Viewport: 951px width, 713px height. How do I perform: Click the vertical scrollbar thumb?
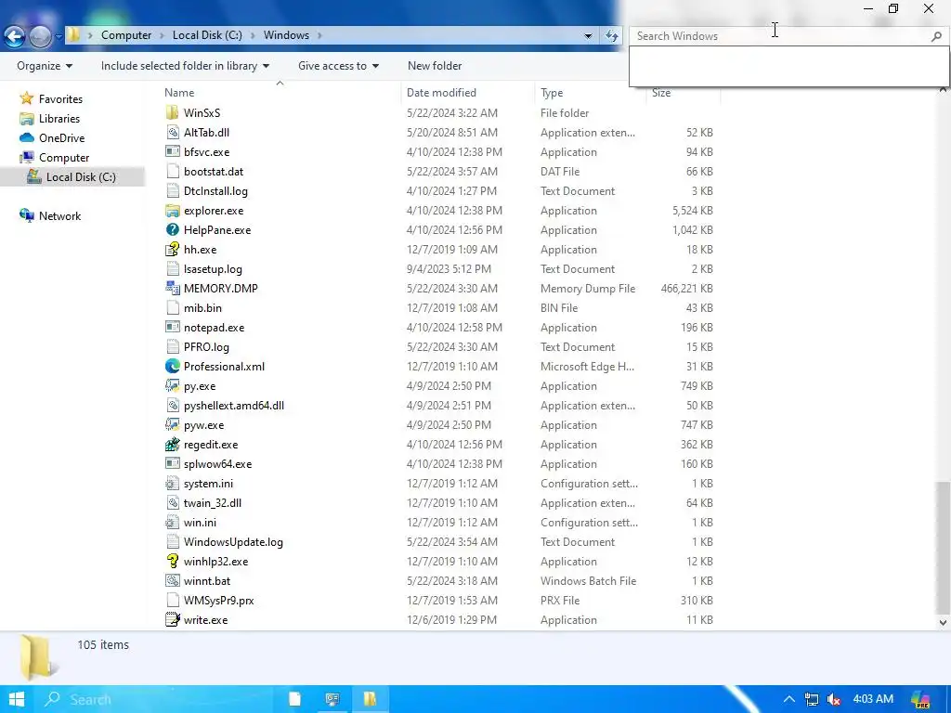coord(943,547)
